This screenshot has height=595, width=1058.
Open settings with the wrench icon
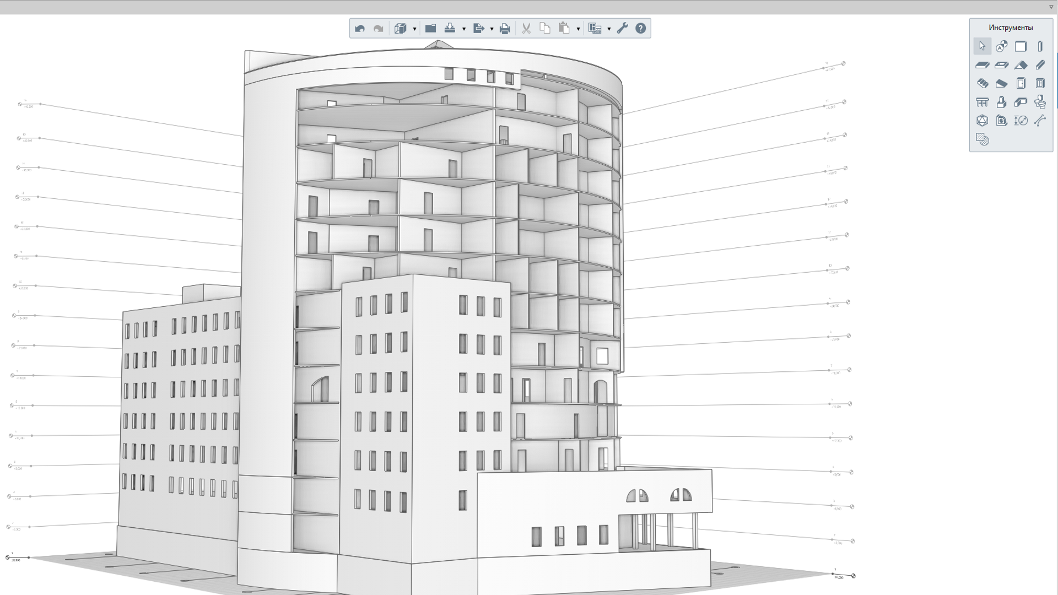[x=622, y=29]
